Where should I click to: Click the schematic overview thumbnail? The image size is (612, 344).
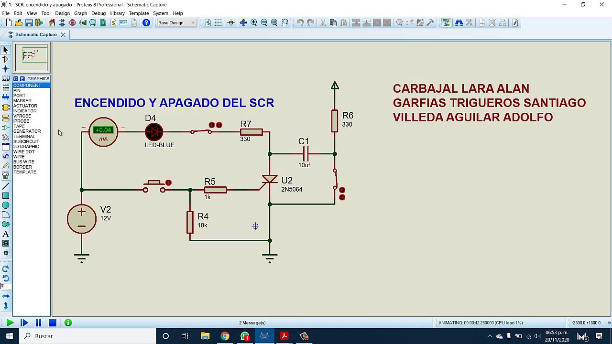tap(31, 57)
